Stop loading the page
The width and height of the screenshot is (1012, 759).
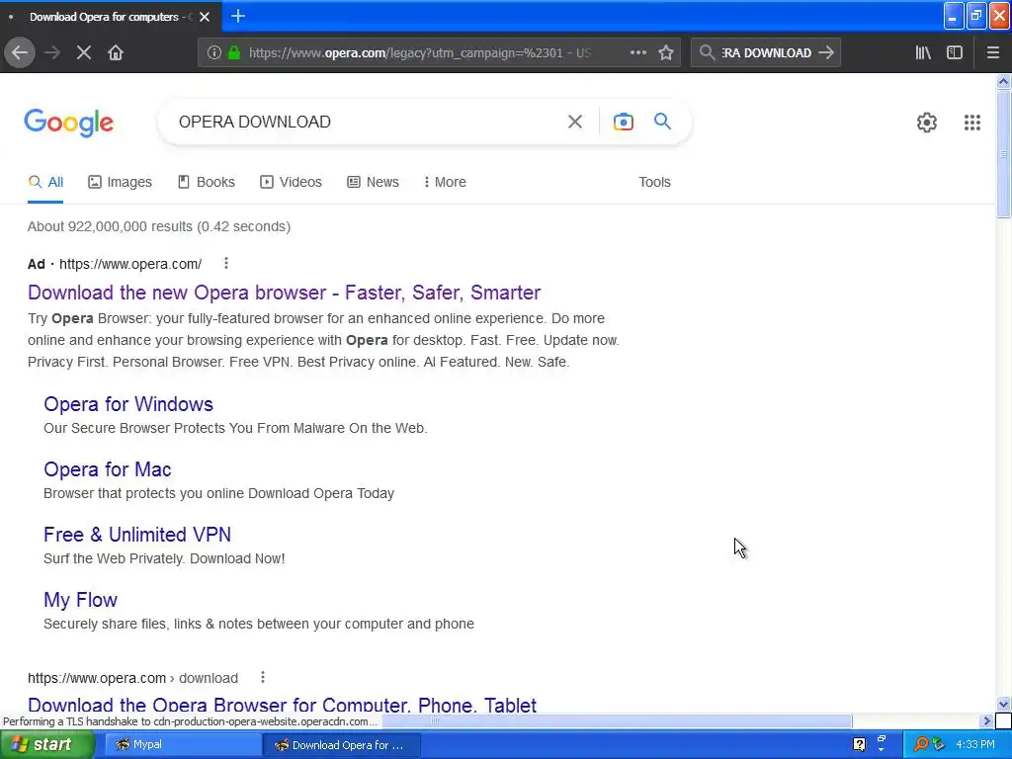[84, 53]
